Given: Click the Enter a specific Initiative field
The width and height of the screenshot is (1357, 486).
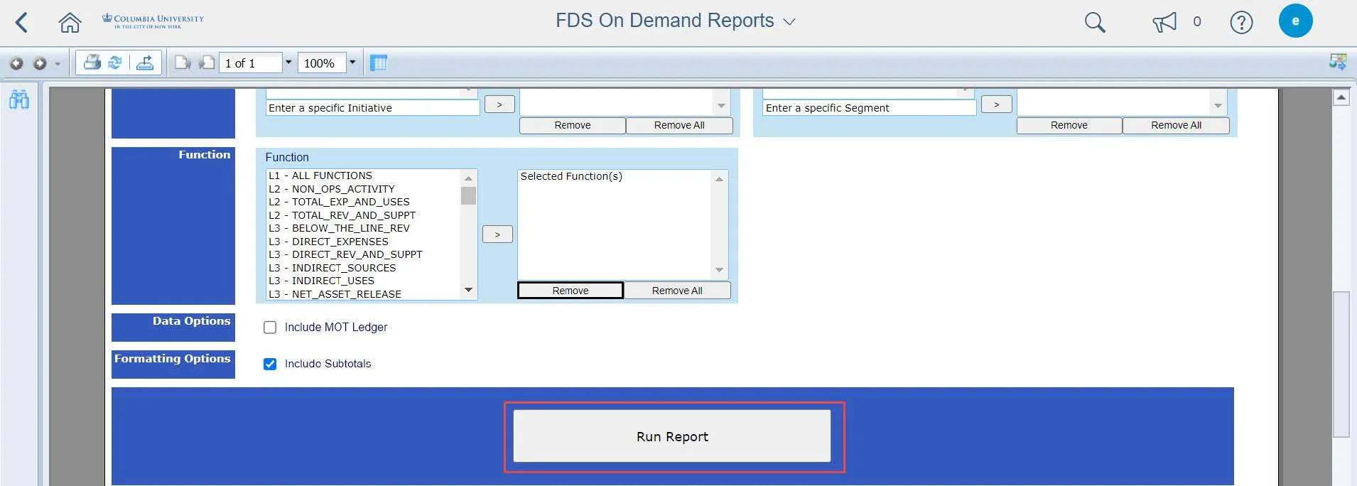Looking at the screenshot, I should pyautogui.click(x=373, y=108).
